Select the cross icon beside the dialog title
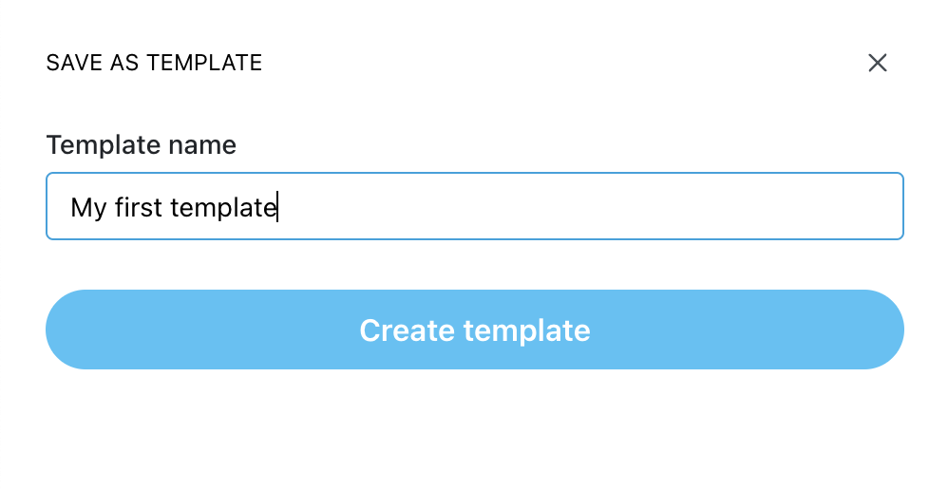The width and height of the screenshot is (929, 490). [878, 63]
